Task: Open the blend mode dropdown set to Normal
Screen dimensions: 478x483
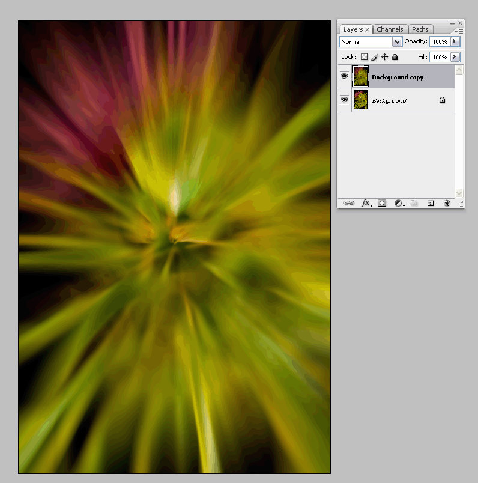Action: pos(371,42)
